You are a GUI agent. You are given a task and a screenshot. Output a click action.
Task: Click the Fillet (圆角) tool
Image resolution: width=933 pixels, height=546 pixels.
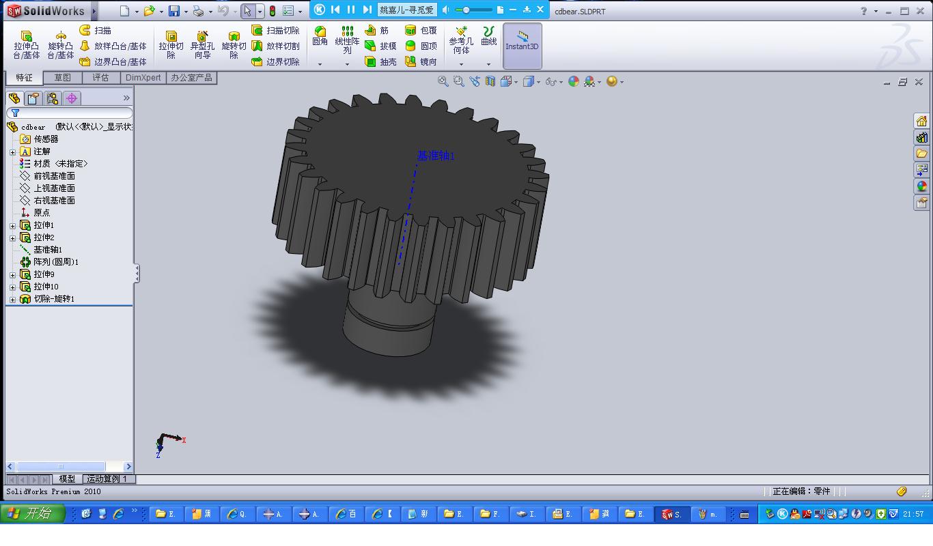tap(320, 36)
